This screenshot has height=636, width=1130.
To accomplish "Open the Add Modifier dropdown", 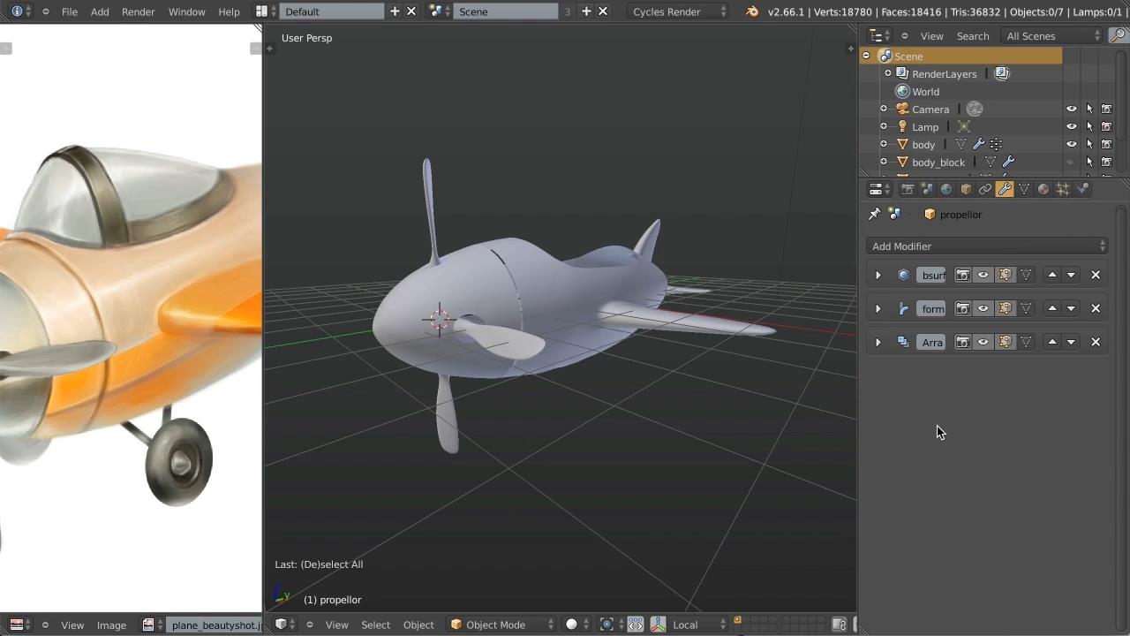I will [x=987, y=246].
